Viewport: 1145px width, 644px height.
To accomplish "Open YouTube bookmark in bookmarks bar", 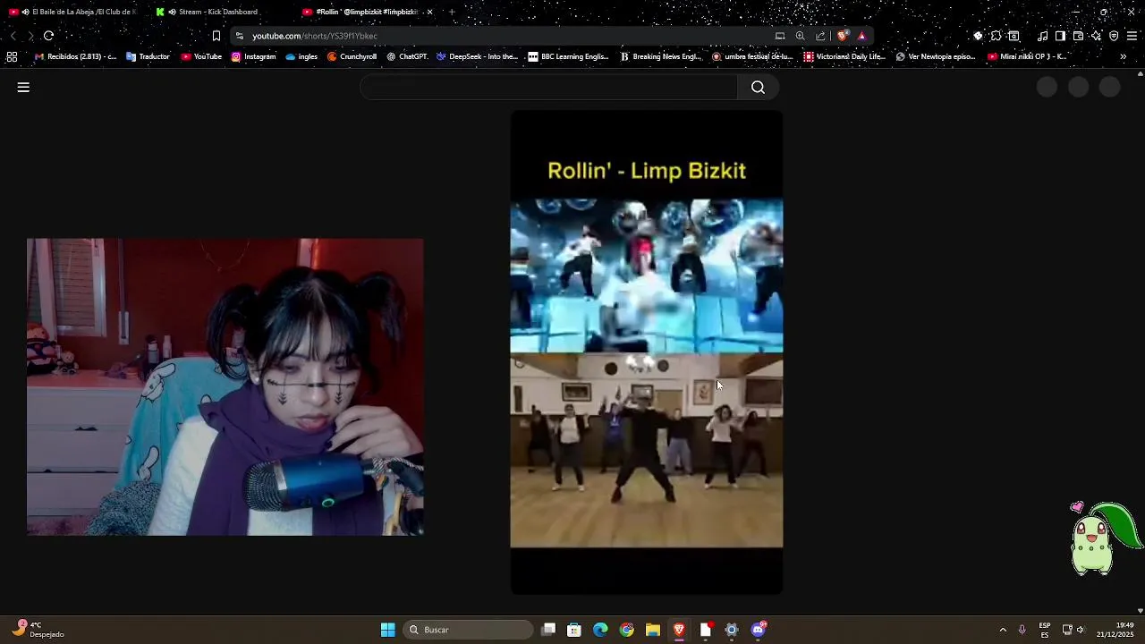I will point(201,56).
